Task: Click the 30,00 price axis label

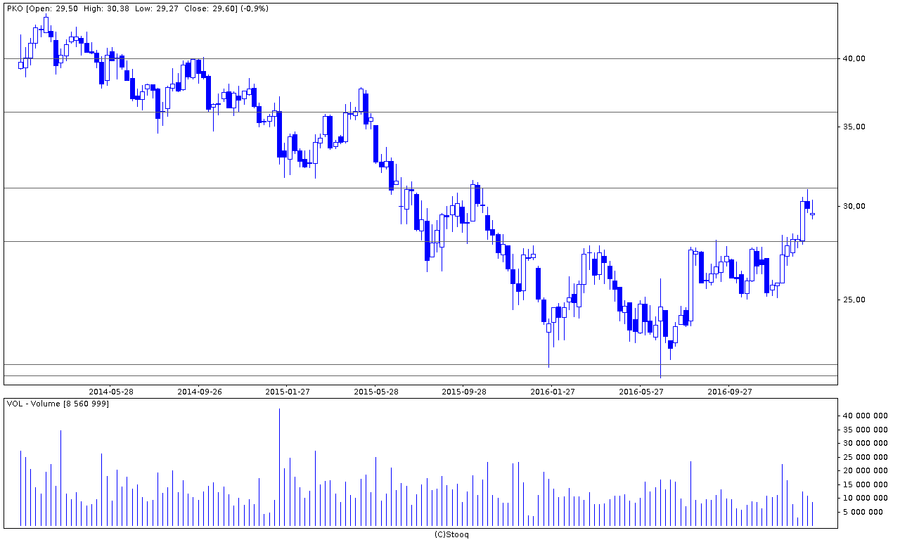Action: pos(855,206)
